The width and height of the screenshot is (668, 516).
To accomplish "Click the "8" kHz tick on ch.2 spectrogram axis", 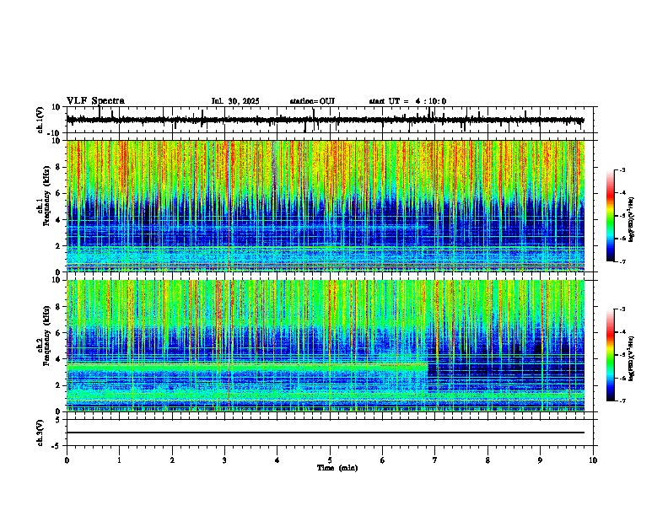I will click(59, 307).
